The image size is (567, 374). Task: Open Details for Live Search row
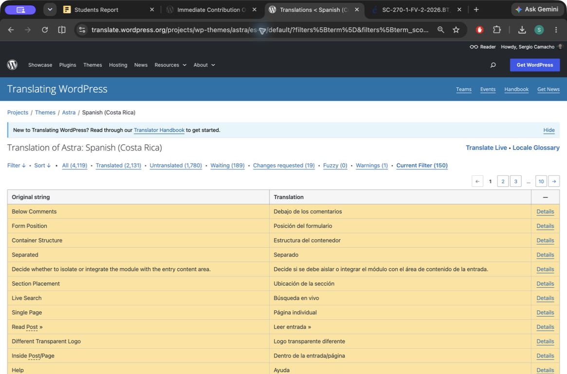(545, 298)
